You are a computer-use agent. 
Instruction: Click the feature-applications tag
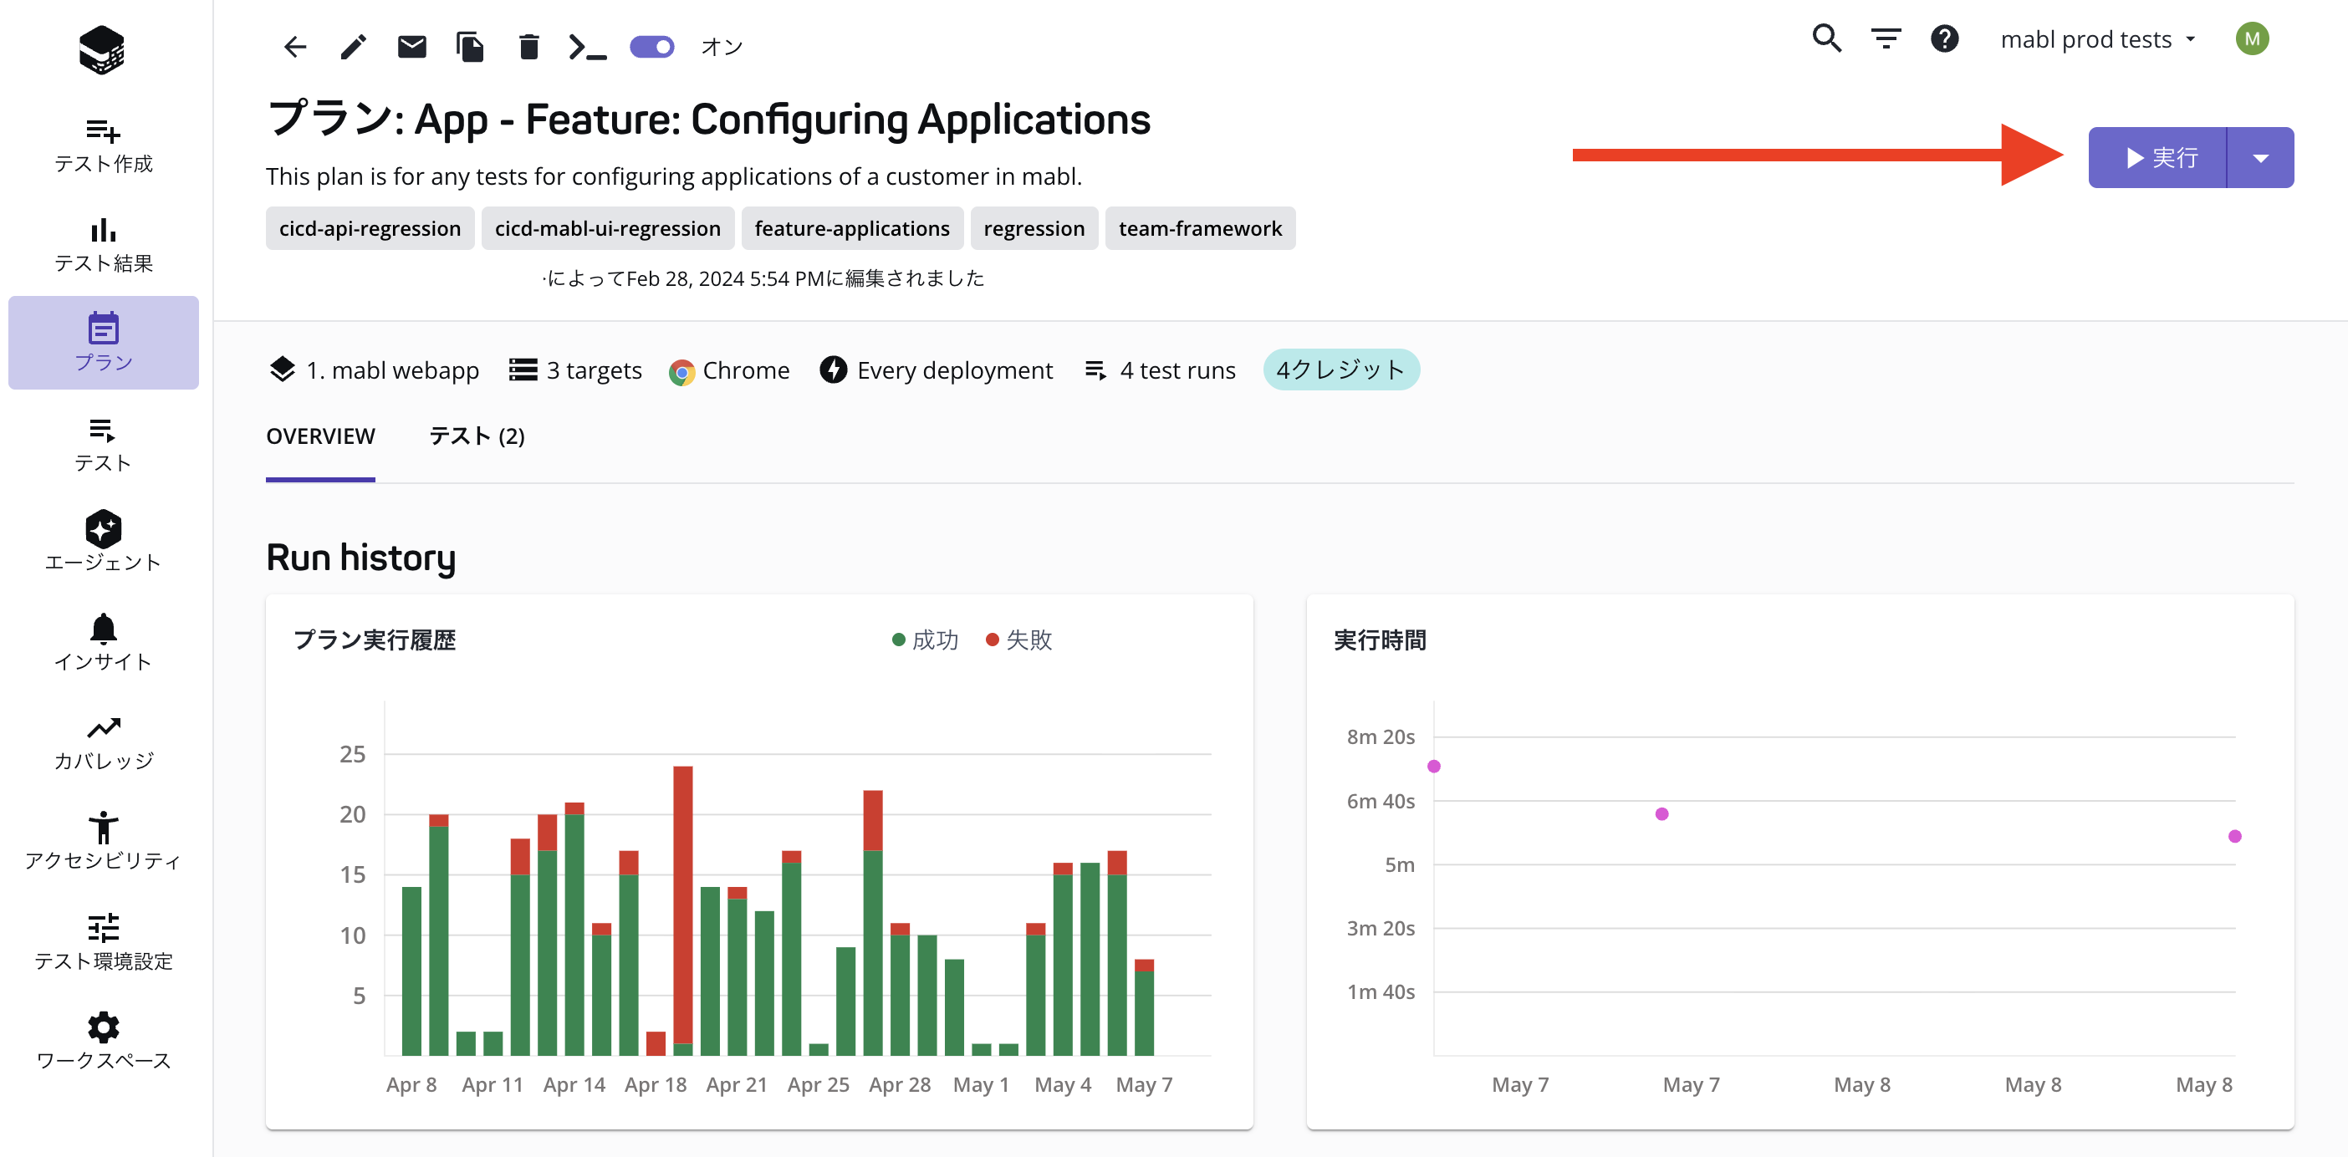pos(852,227)
